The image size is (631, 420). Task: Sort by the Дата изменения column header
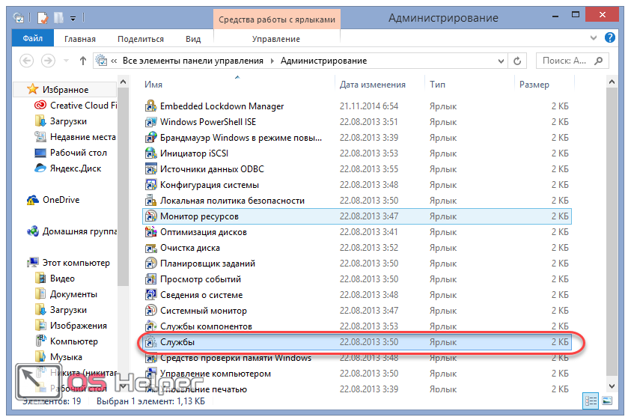(x=373, y=85)
